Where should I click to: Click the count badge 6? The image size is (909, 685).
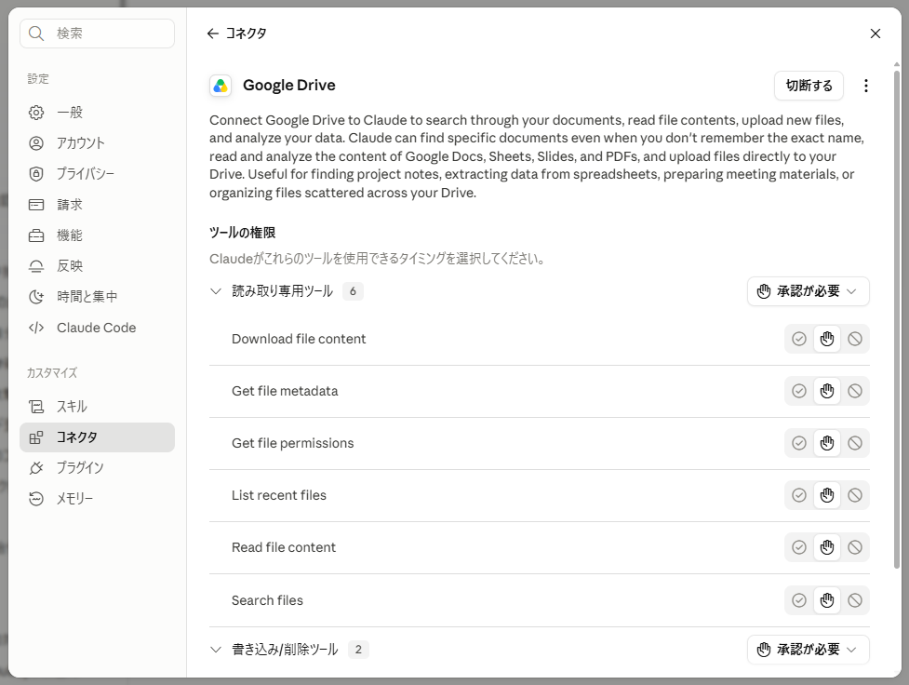coord(353,291)
